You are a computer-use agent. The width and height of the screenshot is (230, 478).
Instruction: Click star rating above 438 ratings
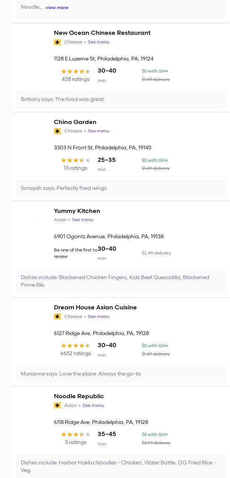[x=75, y=71]
